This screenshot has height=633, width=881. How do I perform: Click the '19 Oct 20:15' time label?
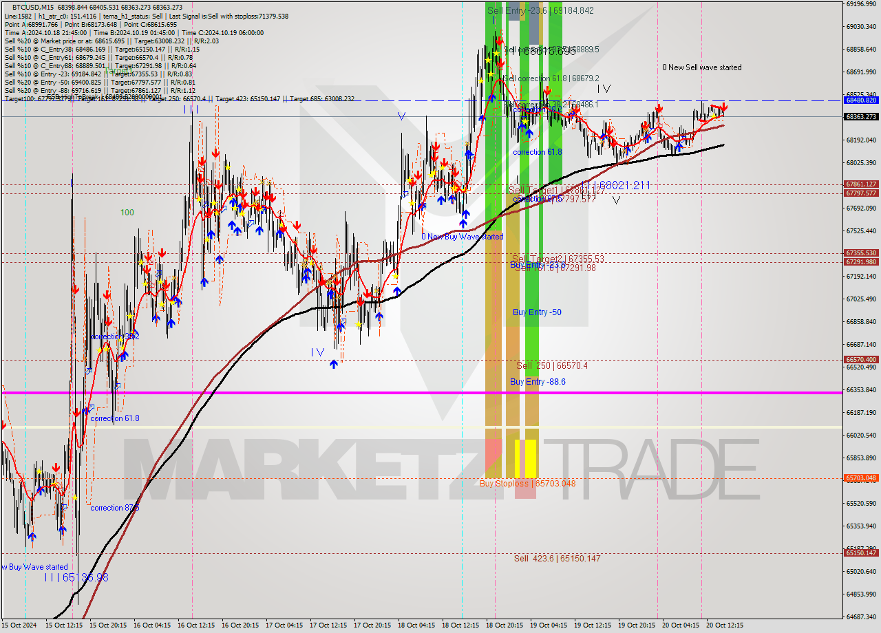[637, 626]
